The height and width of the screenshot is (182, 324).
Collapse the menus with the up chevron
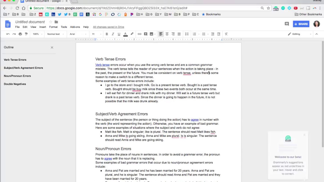pyautogui.click(x=316, y=34)
